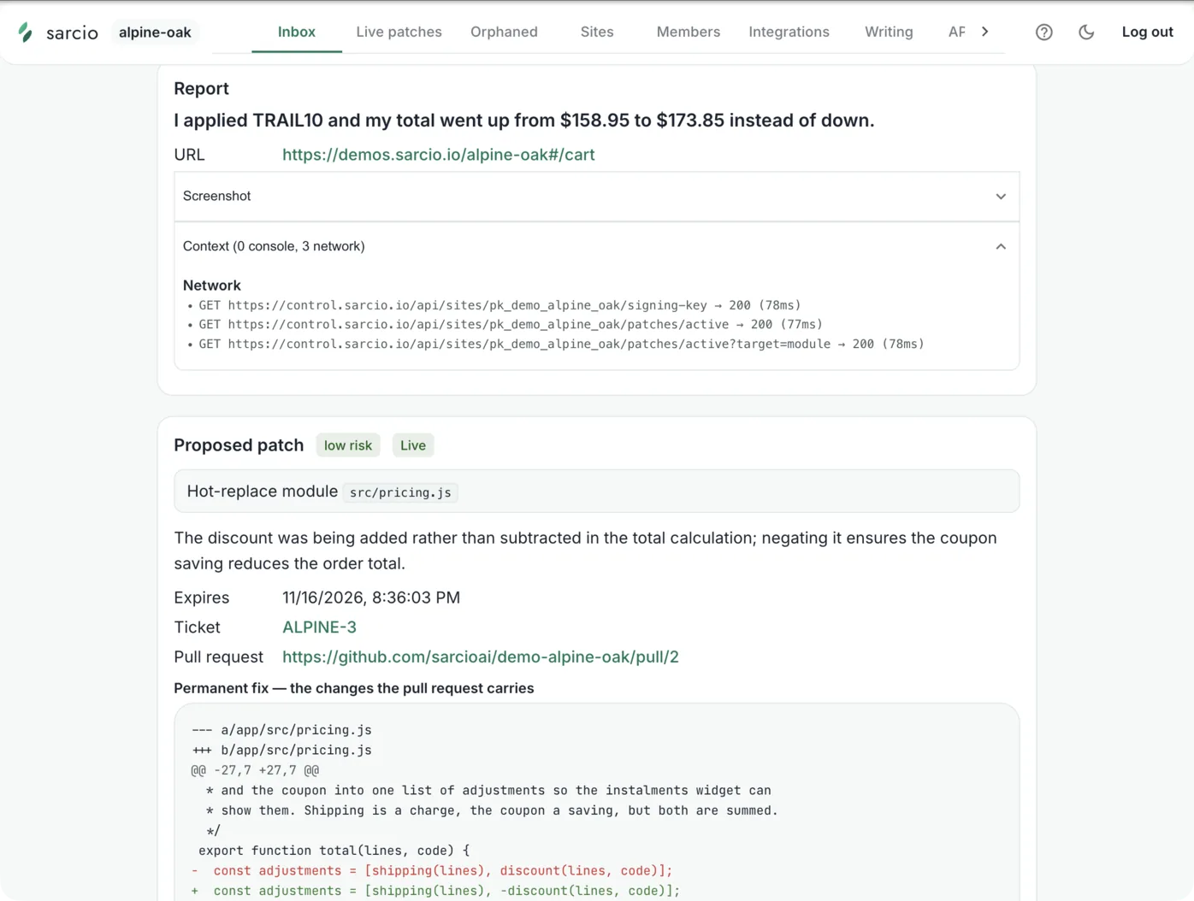
Task: Click the Log out button
Action: [x=1147, y=32]
